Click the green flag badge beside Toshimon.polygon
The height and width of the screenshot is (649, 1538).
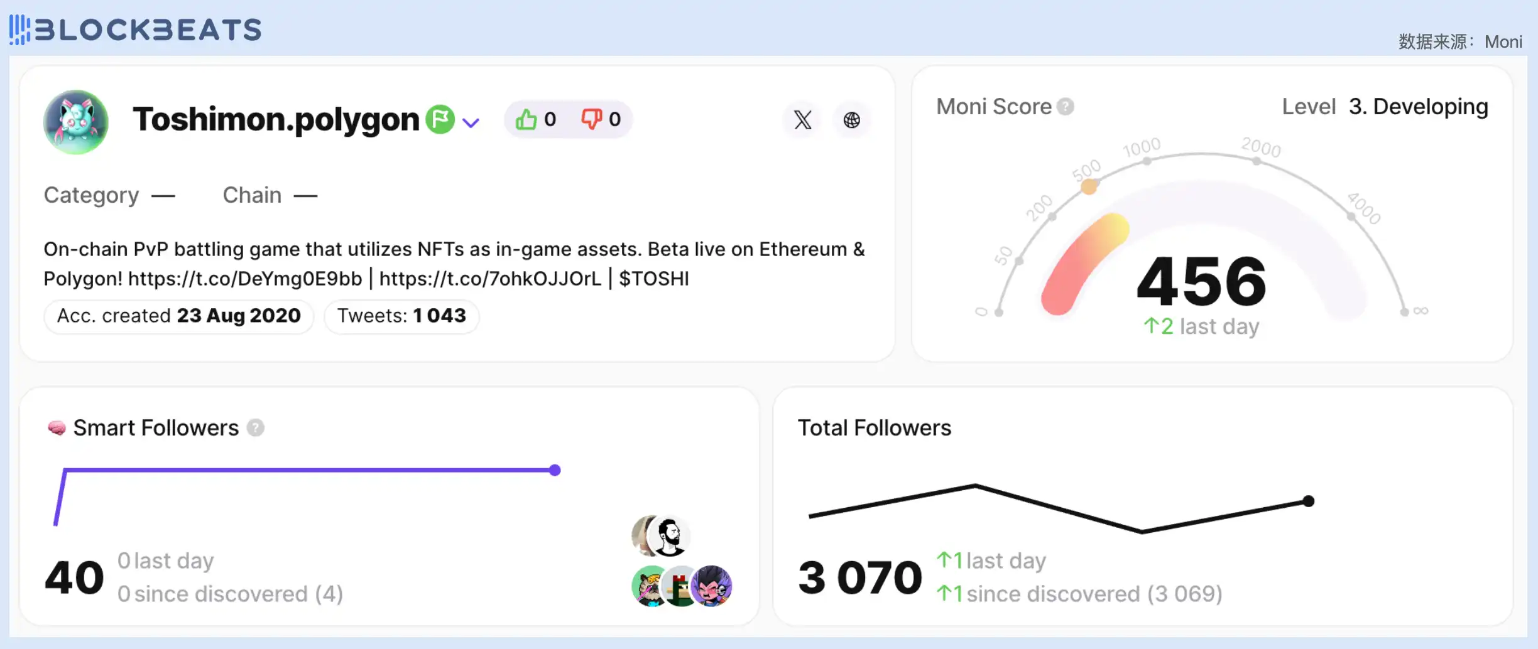(x=440, y=119)
